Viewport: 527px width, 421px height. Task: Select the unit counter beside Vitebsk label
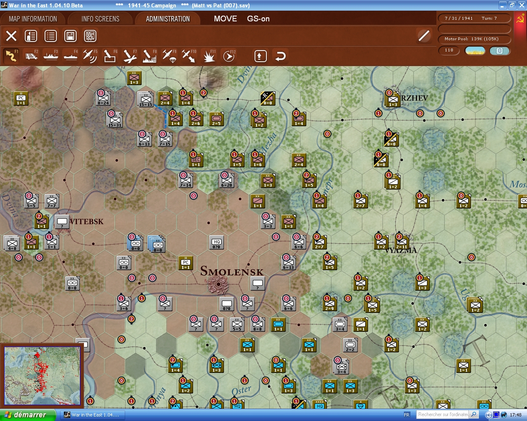tap(62, 222)
